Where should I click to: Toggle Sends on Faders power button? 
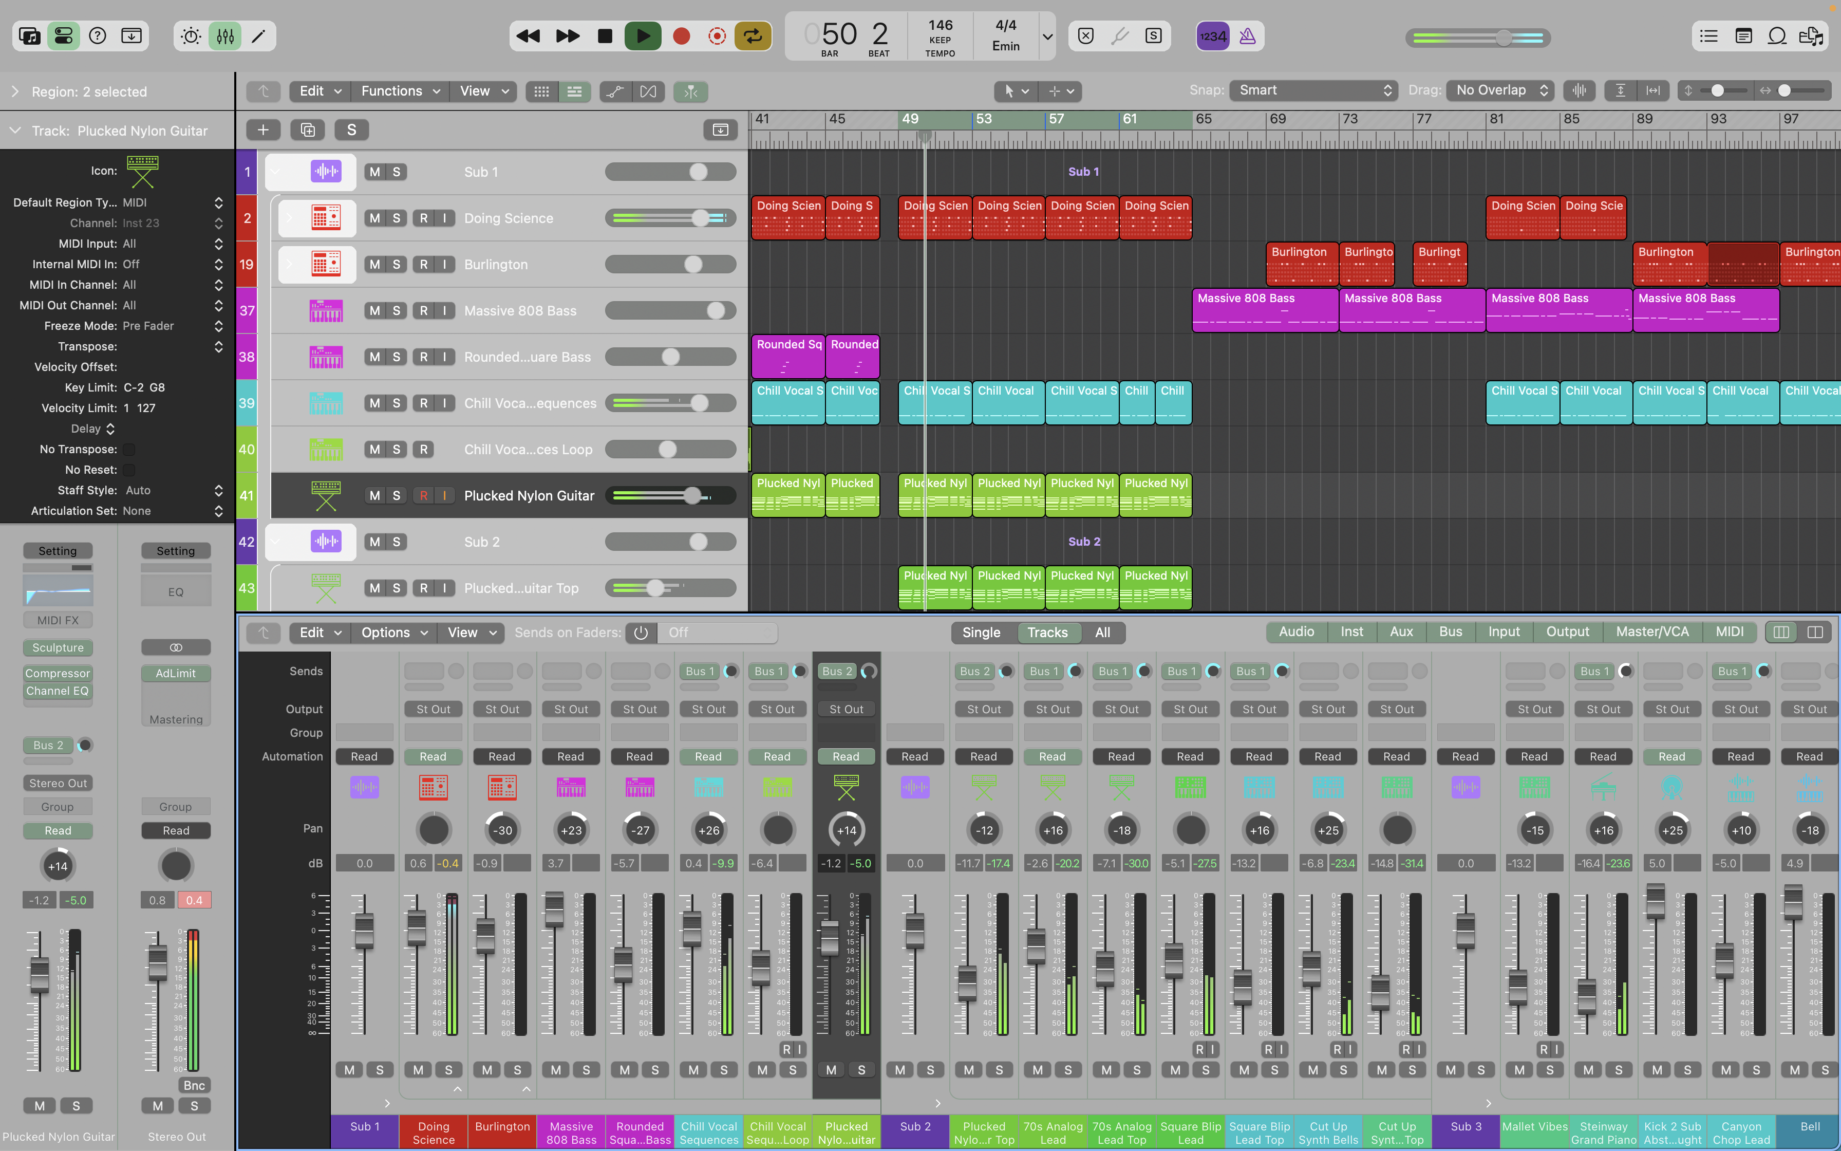click(641, 633)
